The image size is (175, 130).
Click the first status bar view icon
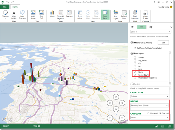[156, 126]
